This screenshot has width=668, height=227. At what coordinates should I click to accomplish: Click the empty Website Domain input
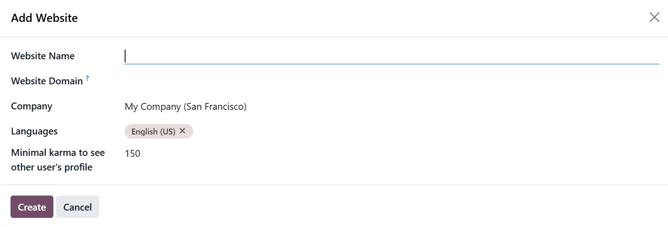point(391,81)
